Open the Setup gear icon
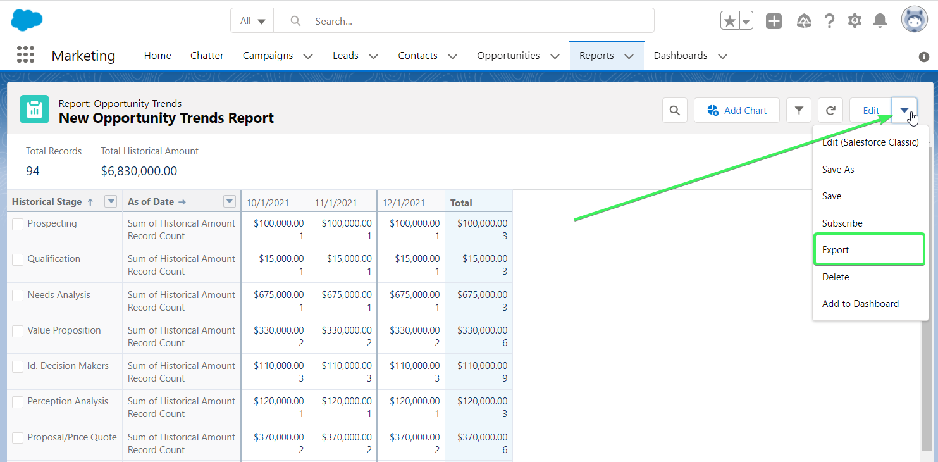 point(855,21)
